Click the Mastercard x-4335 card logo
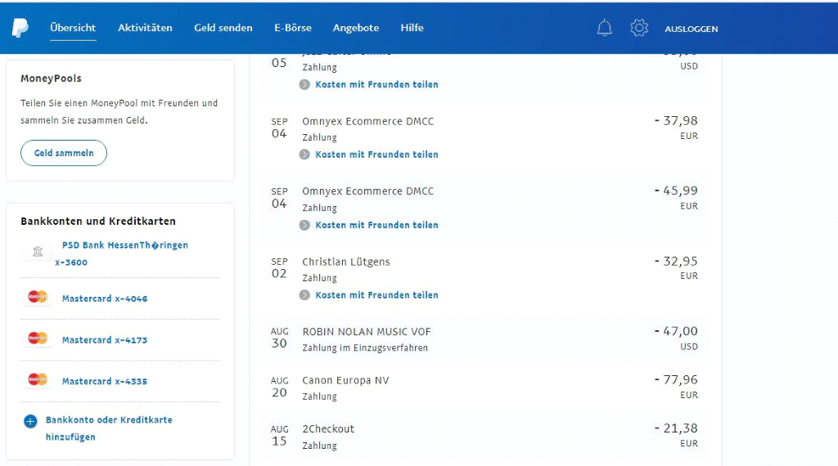The height and width of the screenshot is (466, 838). pos(38,380)
